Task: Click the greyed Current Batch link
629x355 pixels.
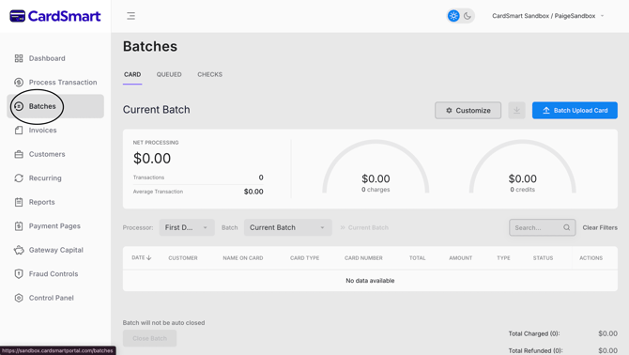Action: (364, 228)
